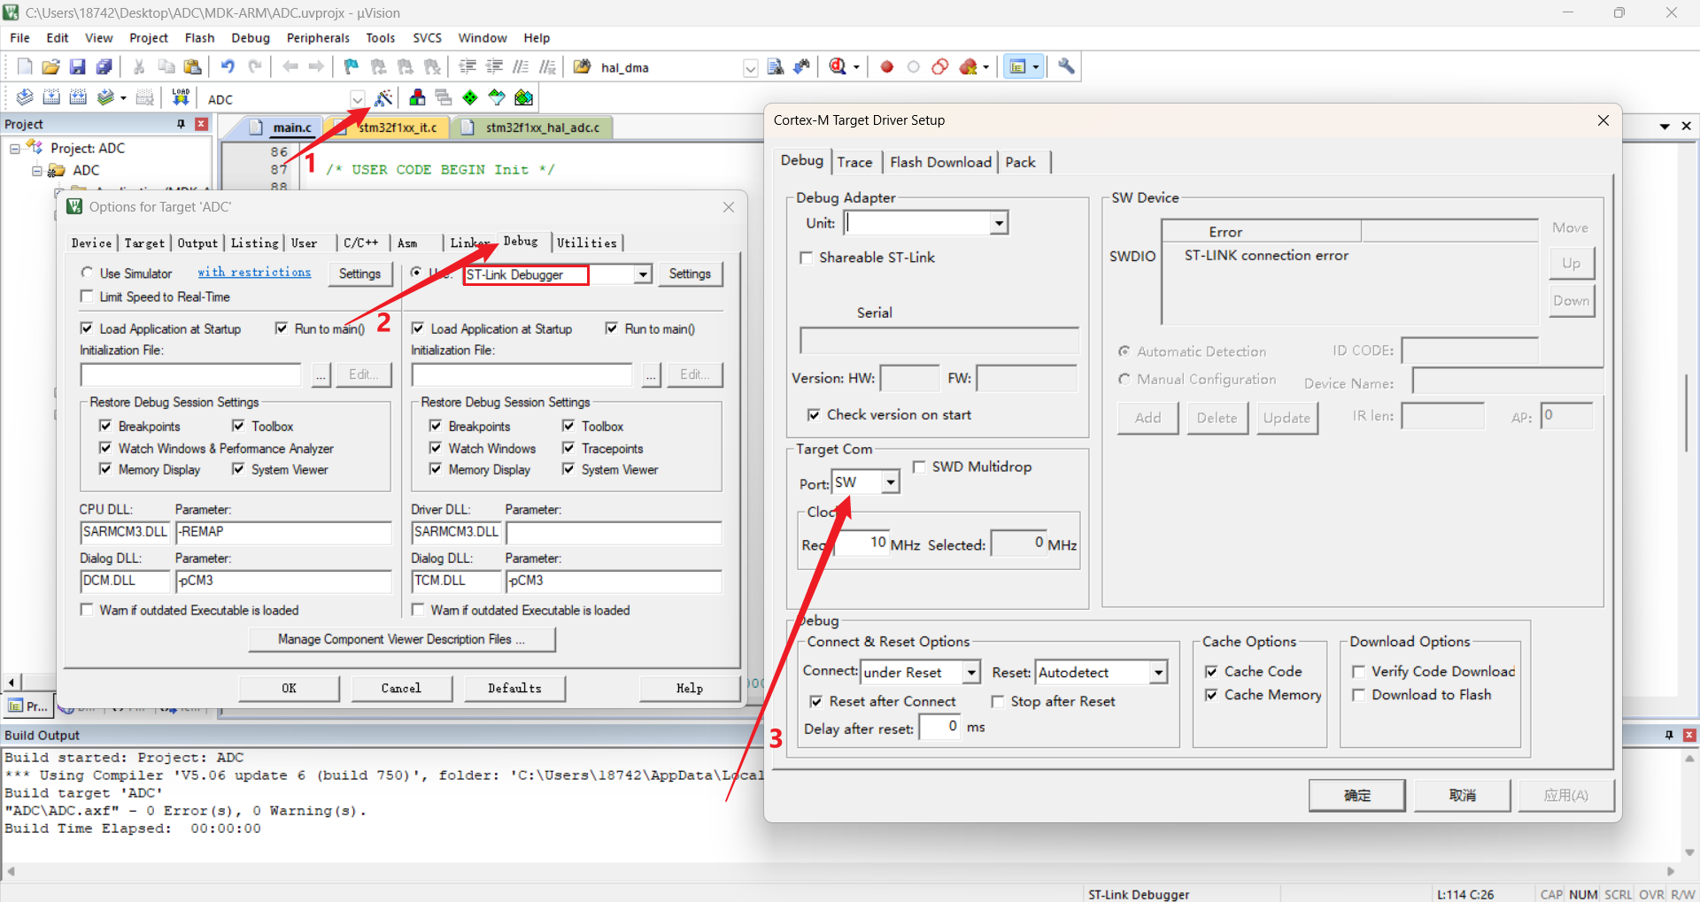Click the Pack Installer icon
1700x902 pixels.
tap(524, 97)
